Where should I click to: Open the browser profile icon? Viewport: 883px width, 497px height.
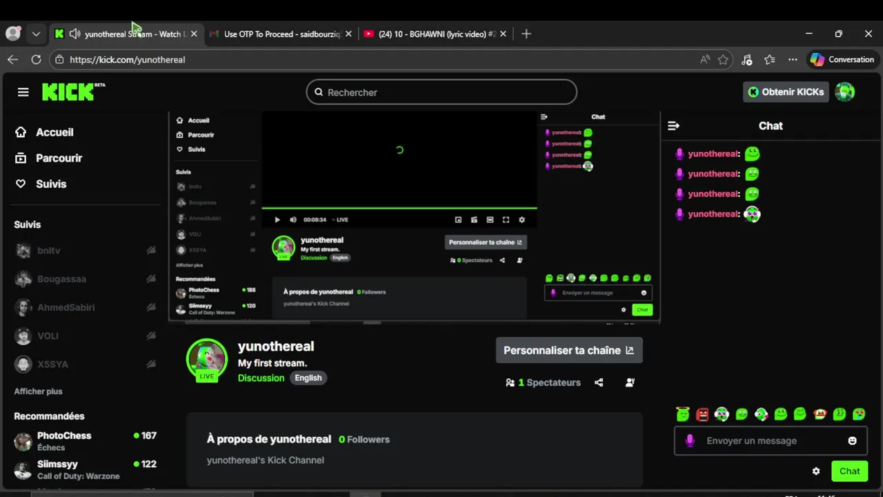tap(13, 33)
